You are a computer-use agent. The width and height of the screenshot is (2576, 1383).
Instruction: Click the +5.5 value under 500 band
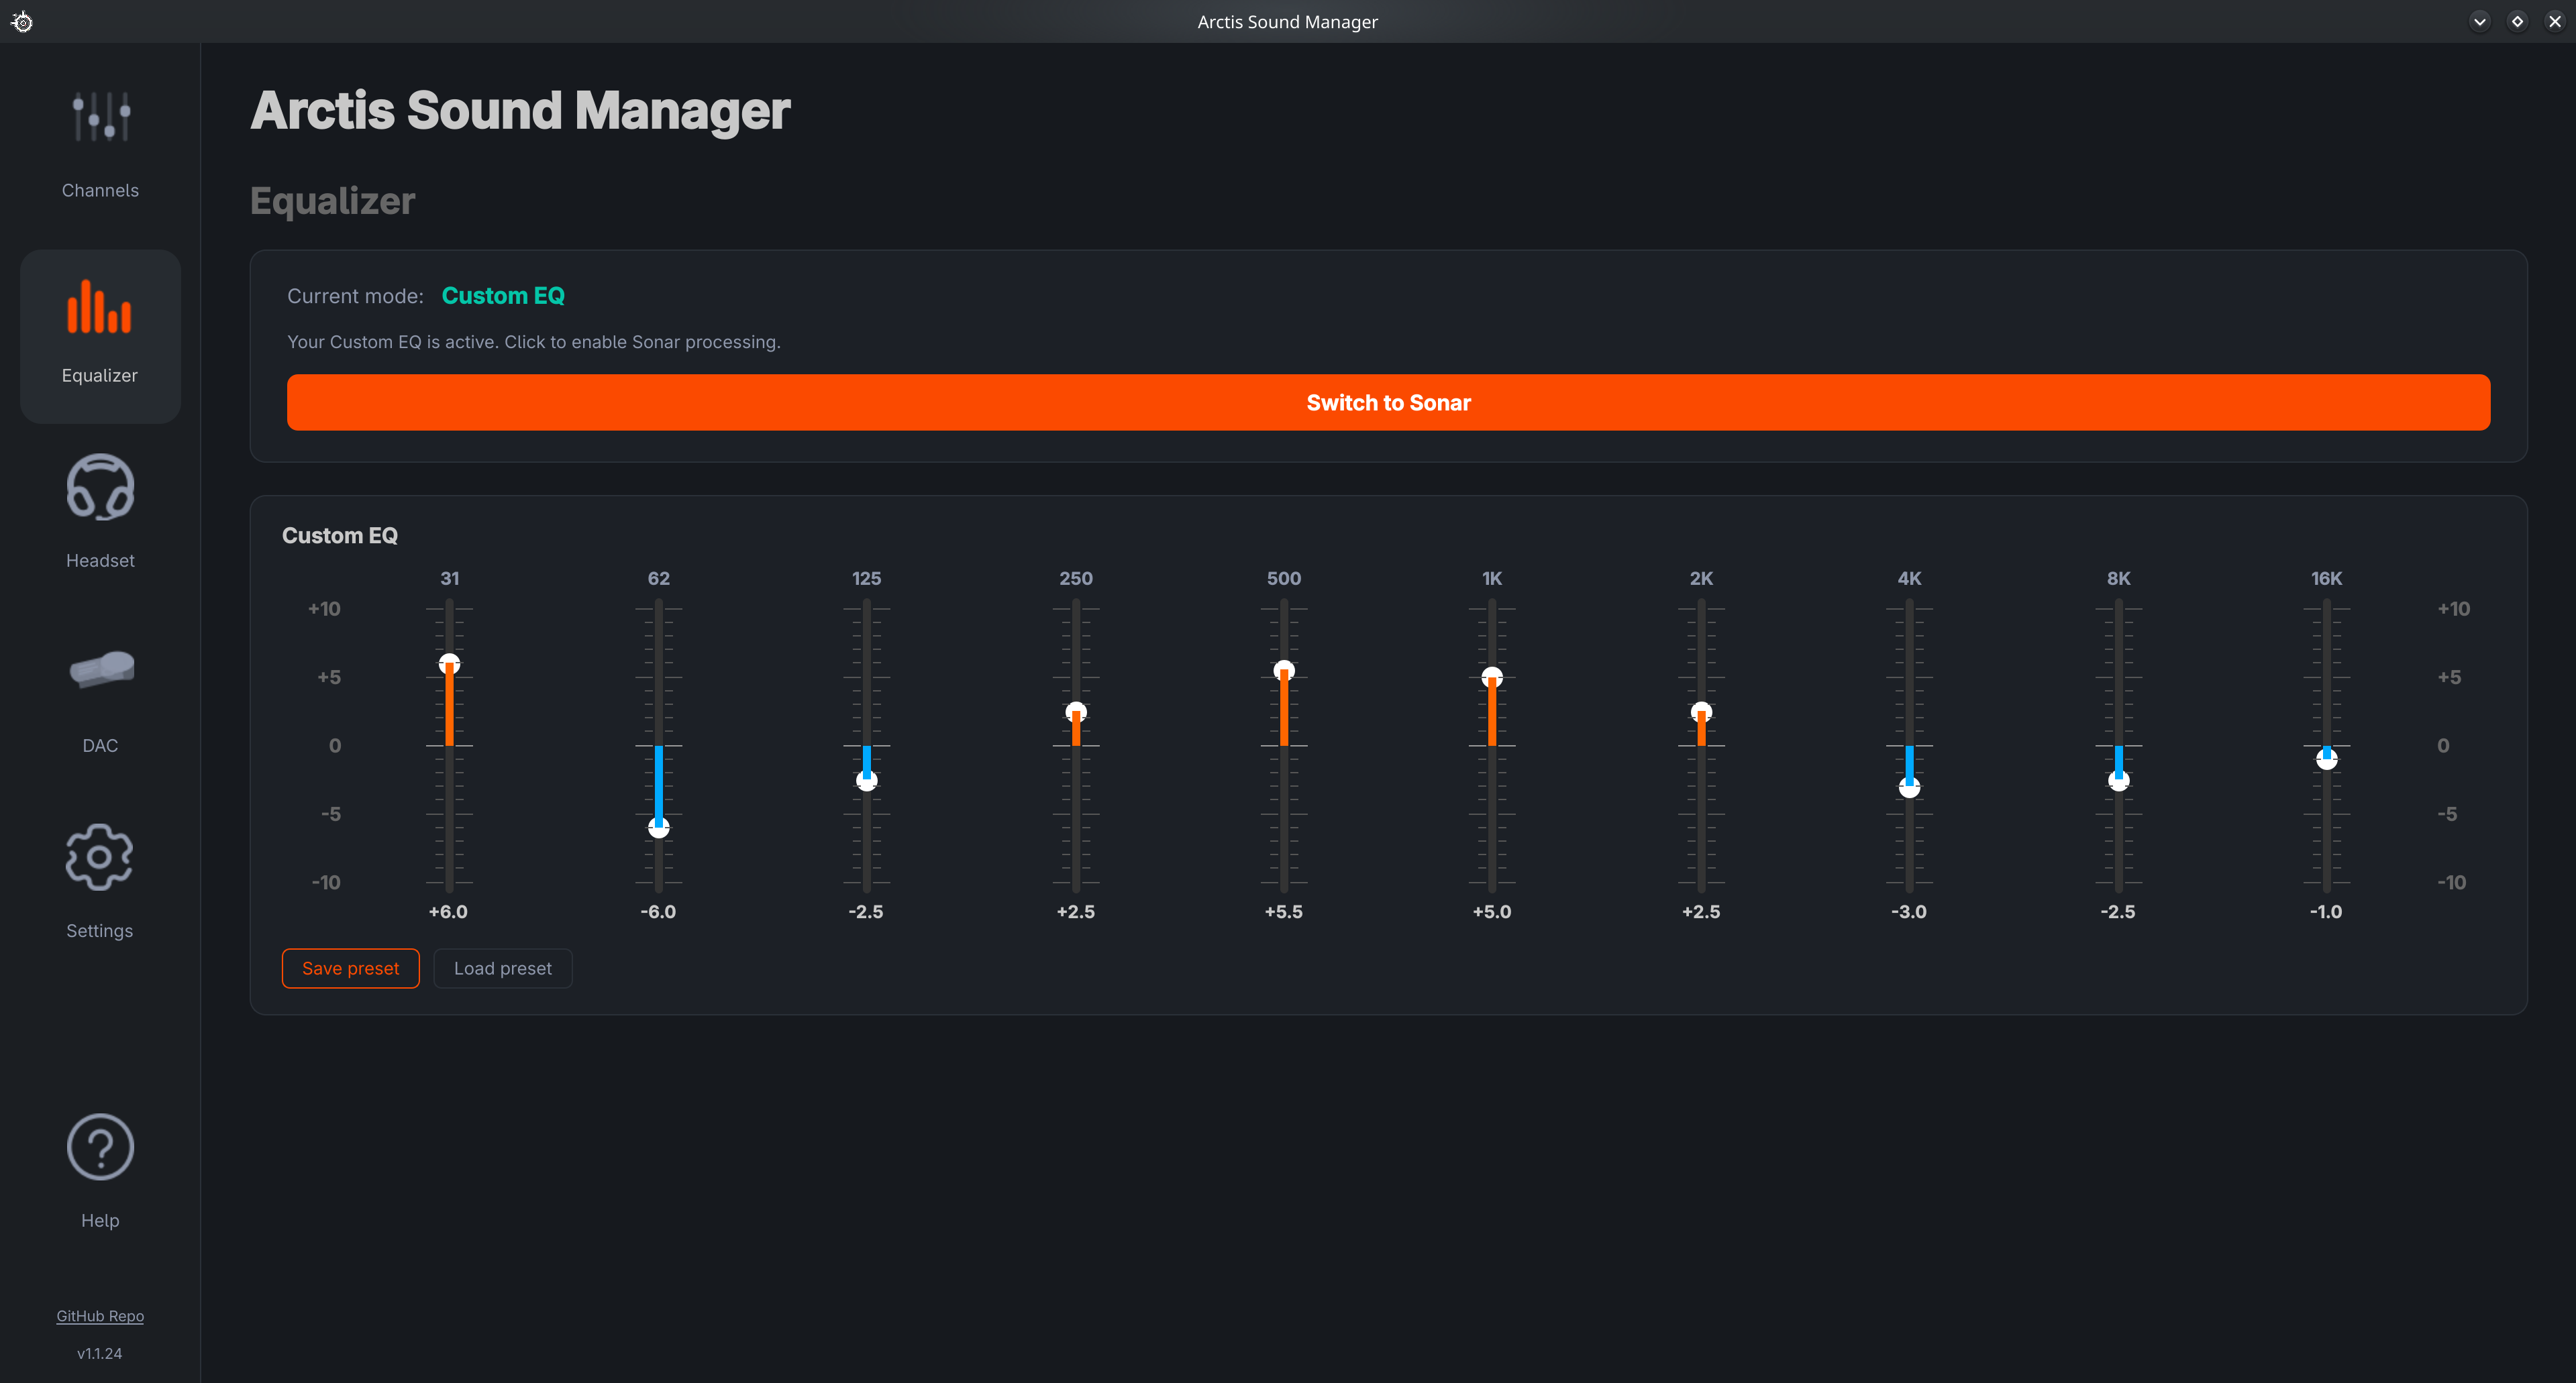tap(1284, 911)
